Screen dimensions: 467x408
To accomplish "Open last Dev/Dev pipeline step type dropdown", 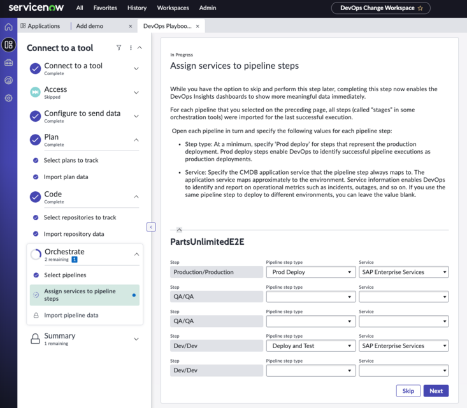I will point(311,370).
